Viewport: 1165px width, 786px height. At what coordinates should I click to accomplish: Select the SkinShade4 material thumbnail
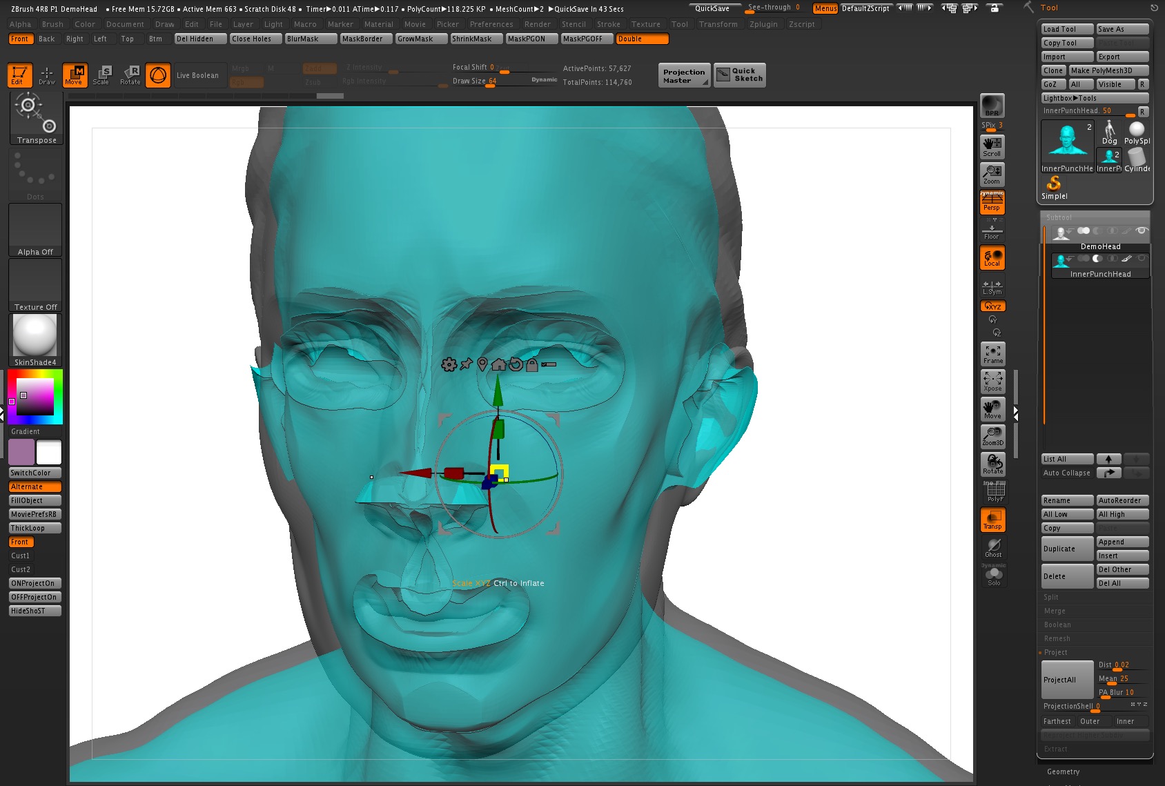tap(35, 340)
